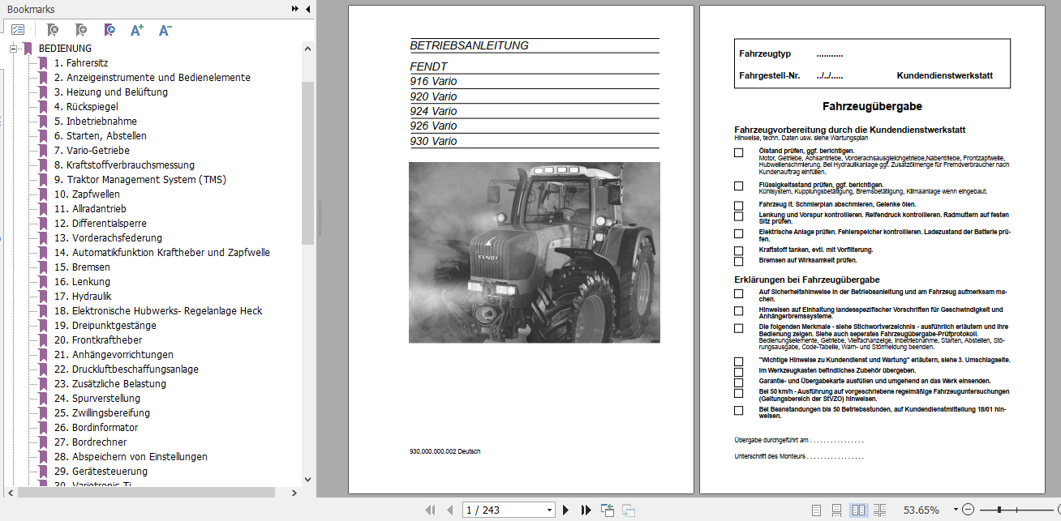Tick the 'Auf Sicherheitshinweise' checkbox
Viewport: 1061px width, 521px height.
pos(738,293)
